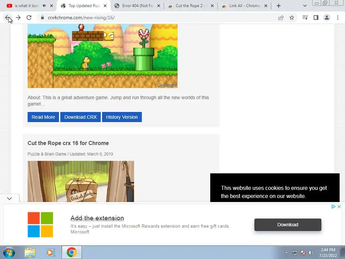Open 'Cut the Rope crx 16 for Chrome' title
The height and width of the screenshot is (259, 345).
tap(68, 143)
